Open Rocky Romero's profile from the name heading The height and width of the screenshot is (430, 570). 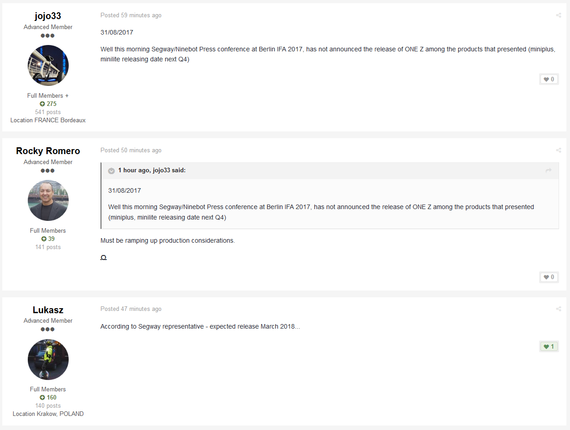48,151
